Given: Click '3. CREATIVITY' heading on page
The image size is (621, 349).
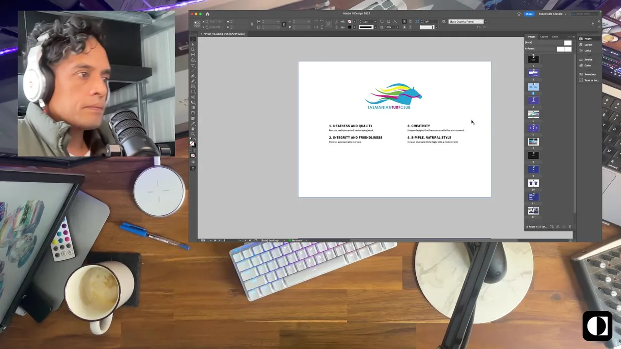Looking at the screenshot, I should pos(419,126).
